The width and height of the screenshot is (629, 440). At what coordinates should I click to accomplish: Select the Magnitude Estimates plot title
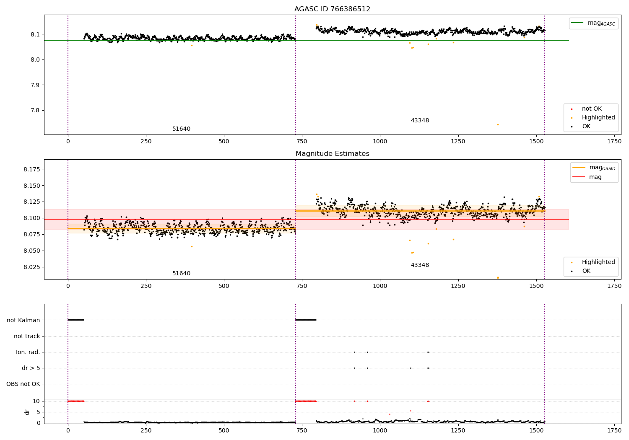pyautogui.click(x=332, y=154)
